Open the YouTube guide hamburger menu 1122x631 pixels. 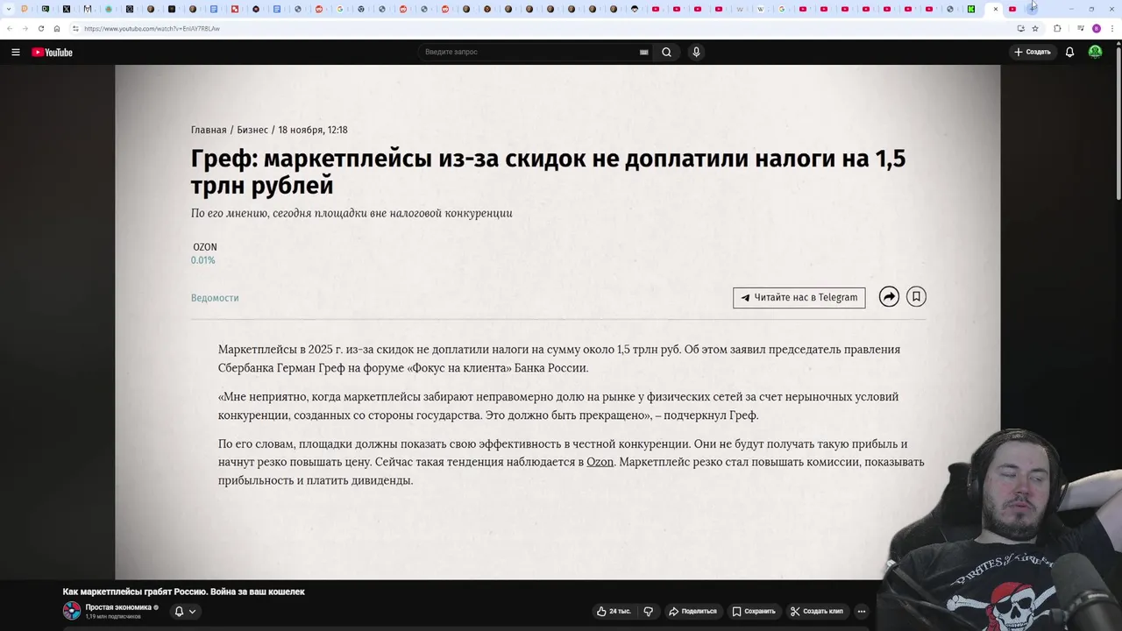(16, 53)
